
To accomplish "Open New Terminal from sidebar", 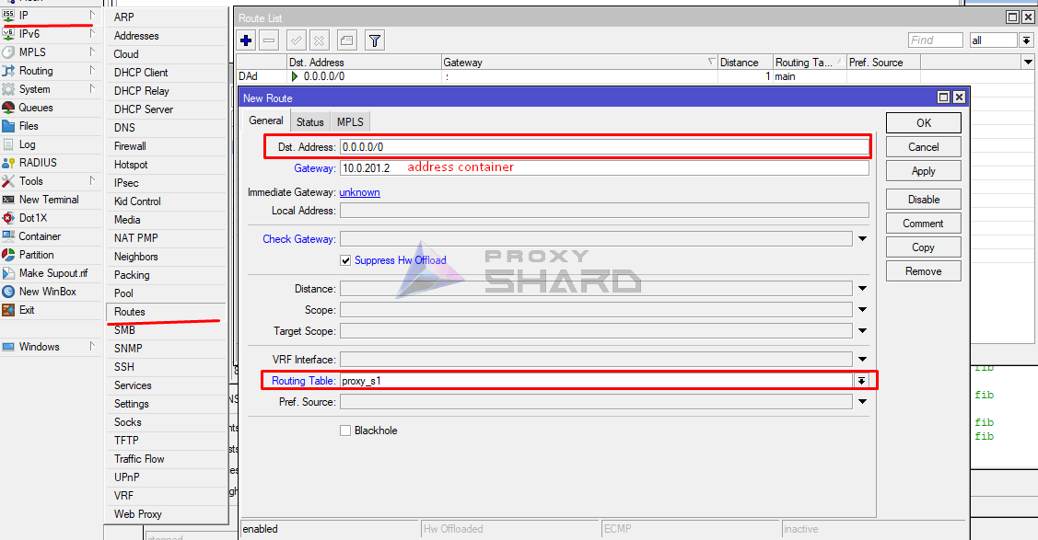I will pos(48,200).
